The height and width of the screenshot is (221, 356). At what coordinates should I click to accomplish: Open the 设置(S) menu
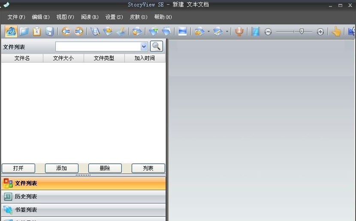[114, 17]
